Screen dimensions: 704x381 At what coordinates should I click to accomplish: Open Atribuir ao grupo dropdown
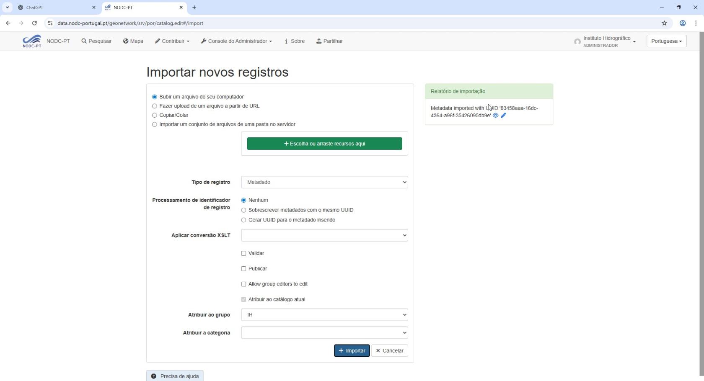(x=324, y=315)
